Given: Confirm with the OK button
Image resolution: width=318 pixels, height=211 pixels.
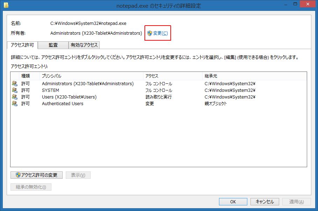Looking at the screenshot, I should (233, 202).
